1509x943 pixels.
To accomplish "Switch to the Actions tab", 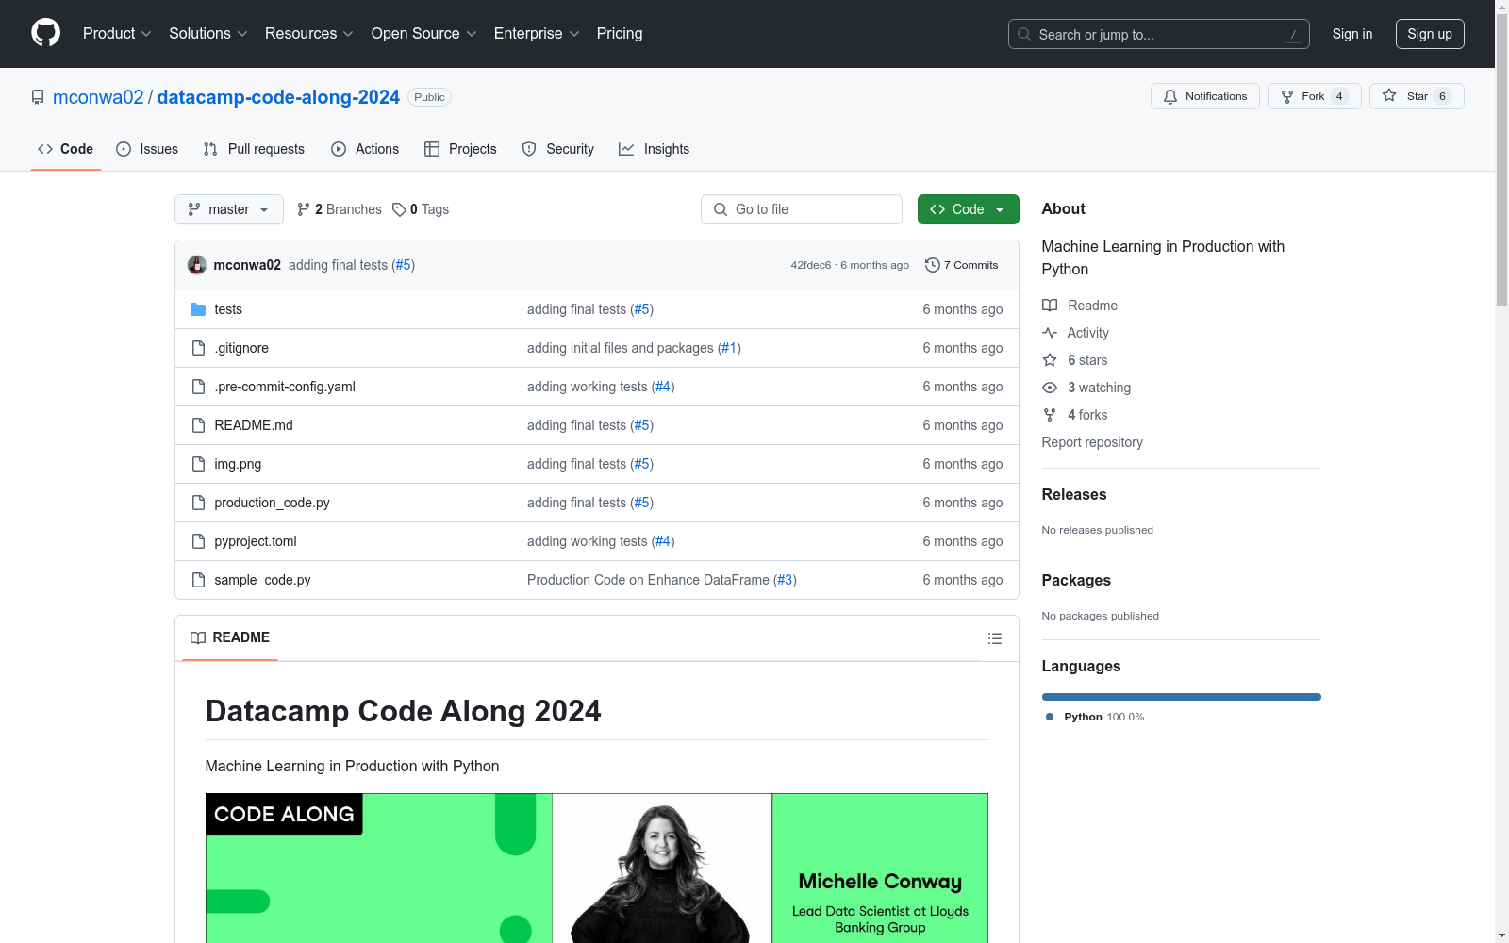I will click(x=365, y=149).
